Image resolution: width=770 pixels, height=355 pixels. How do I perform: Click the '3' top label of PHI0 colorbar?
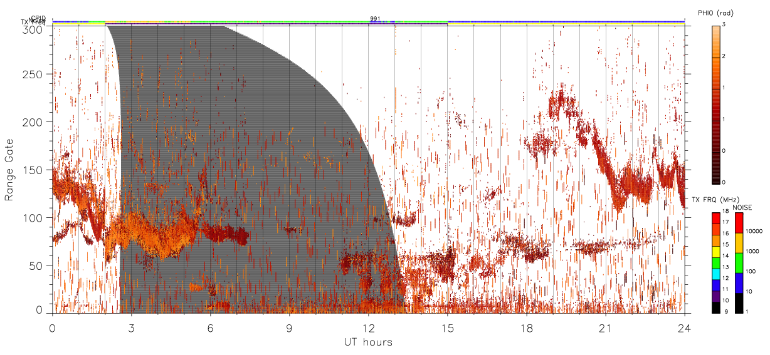724,24
